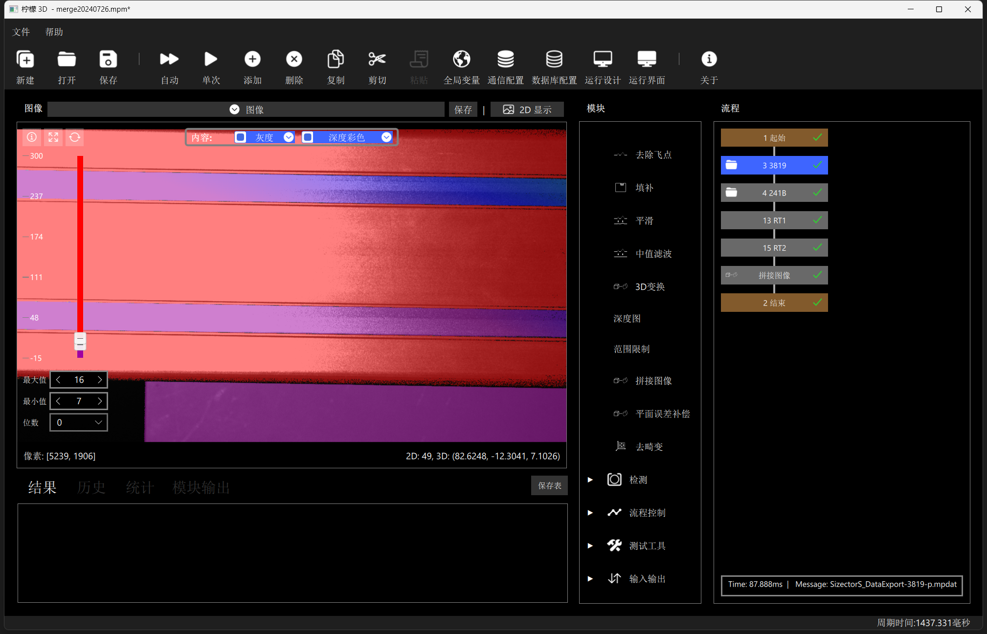Image resolution: width=987 pixels, height=634 pixels.
Task: Expand the 检测 module group
Action: [x=590, y=480]
